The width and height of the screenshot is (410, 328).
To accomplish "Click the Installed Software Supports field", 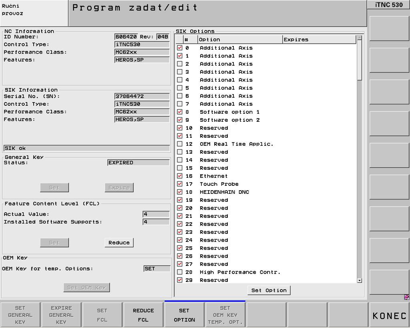I will click(156, 222).
